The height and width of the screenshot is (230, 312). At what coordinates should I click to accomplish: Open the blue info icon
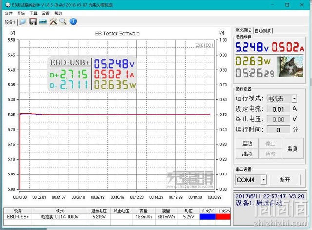[73, 21]
